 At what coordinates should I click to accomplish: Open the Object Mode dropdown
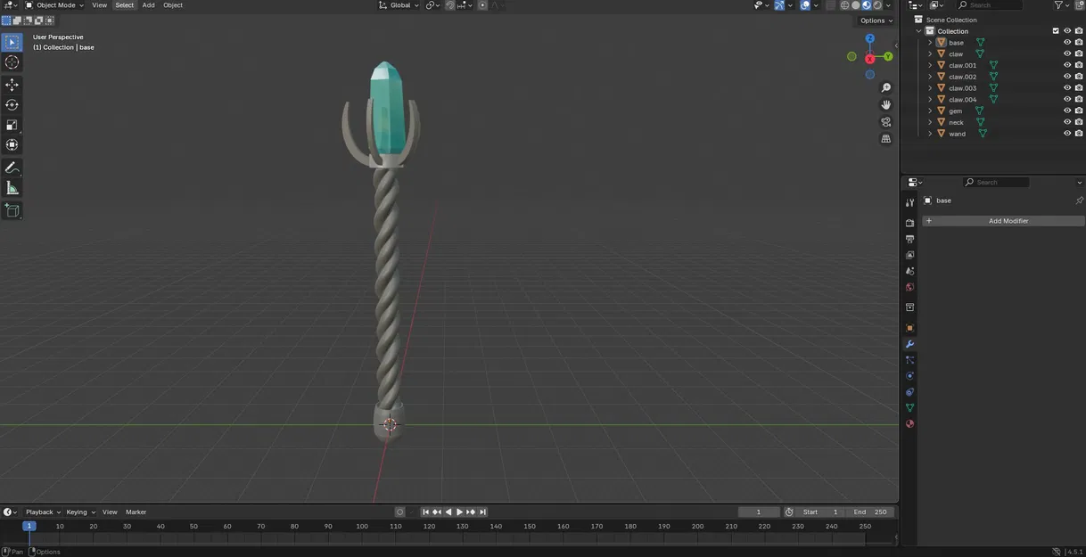pos(53,4)
